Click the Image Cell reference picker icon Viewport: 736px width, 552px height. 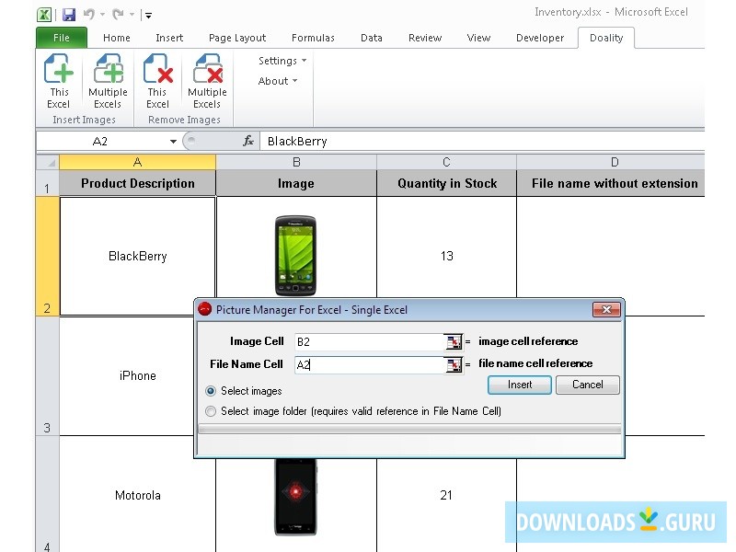[x=453, y=341]
